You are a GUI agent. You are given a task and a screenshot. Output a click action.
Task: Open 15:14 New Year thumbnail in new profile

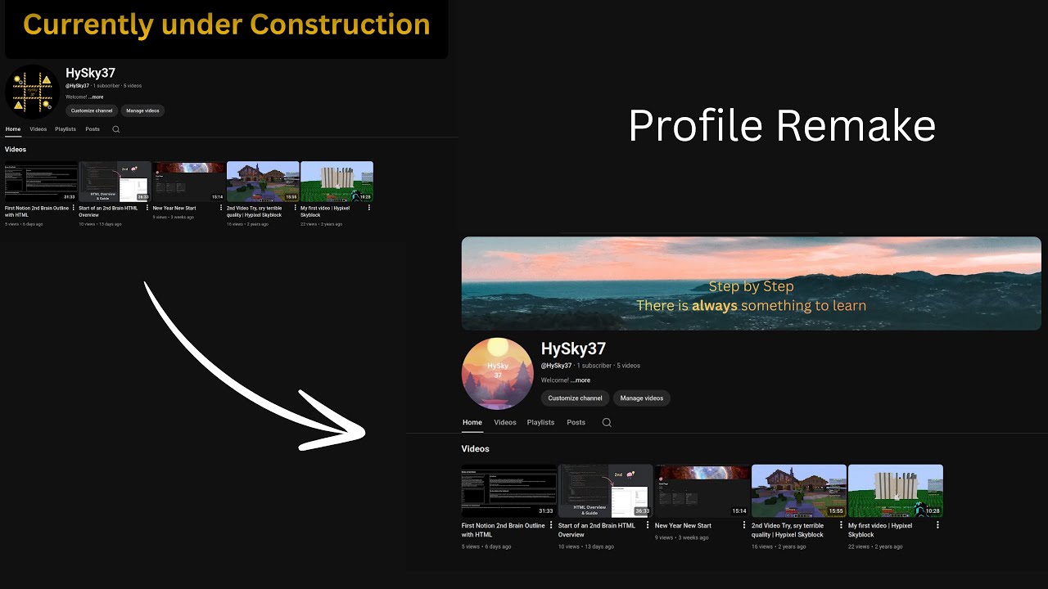pyautogui.click(x=702, y=491)
